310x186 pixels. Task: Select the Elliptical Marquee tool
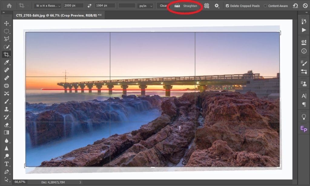tap(6, 31)
